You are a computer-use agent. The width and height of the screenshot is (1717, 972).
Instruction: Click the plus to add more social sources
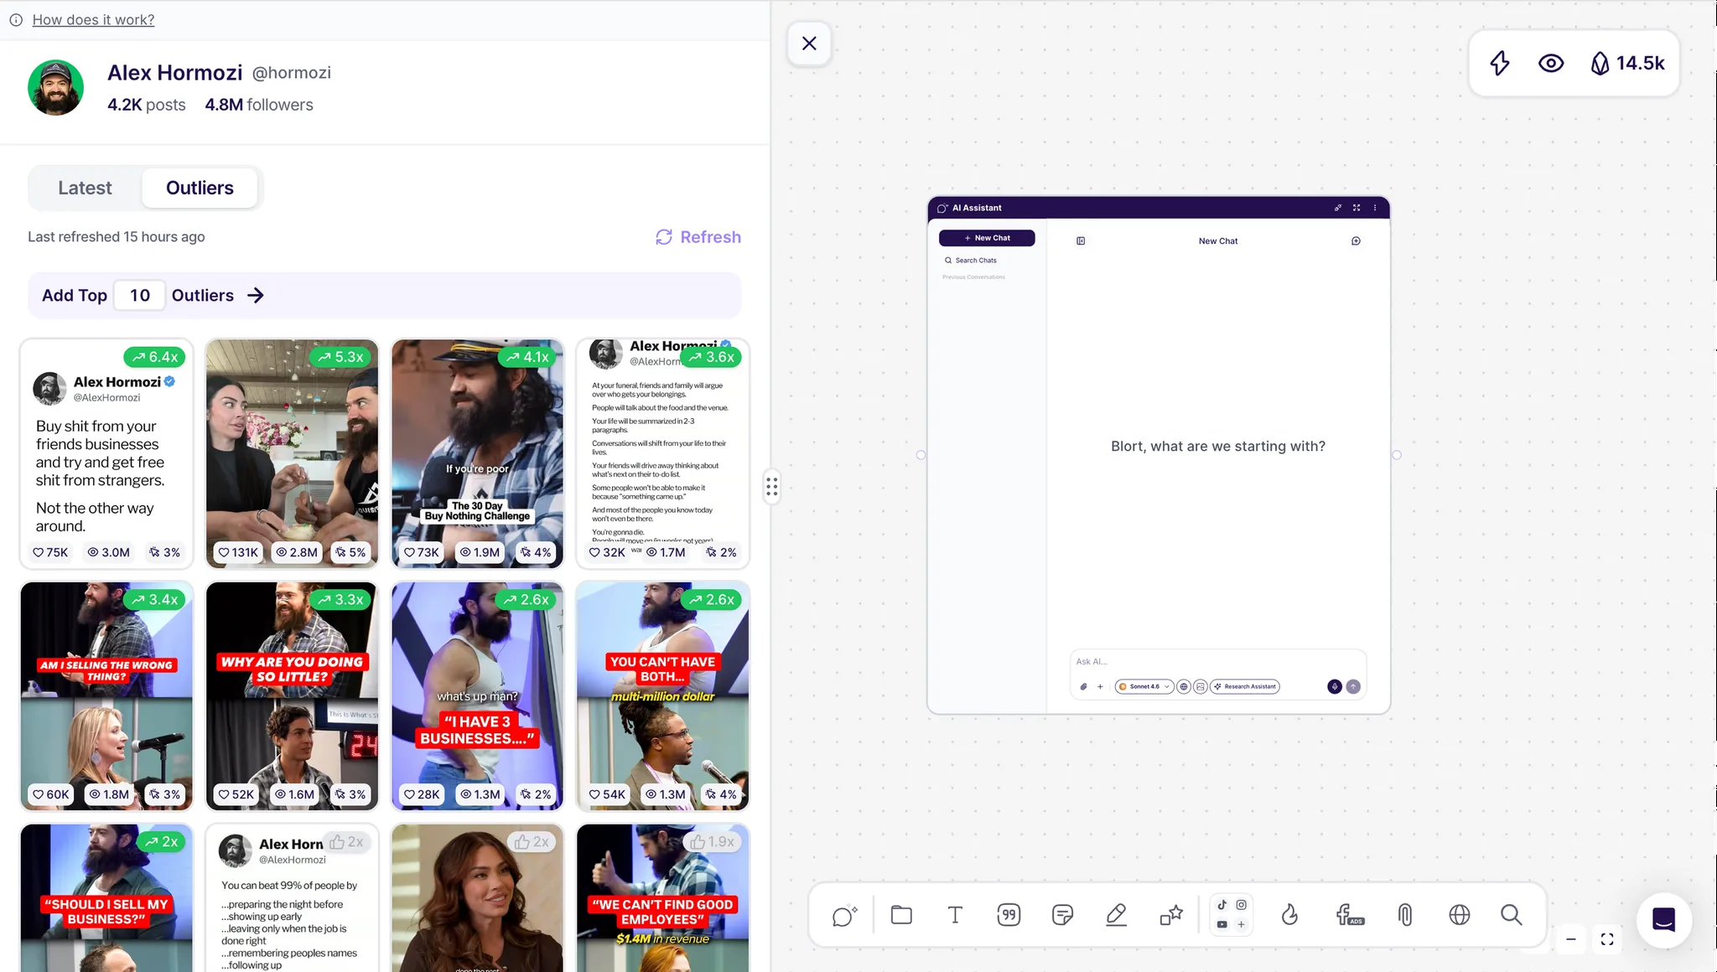point(1242,925)
